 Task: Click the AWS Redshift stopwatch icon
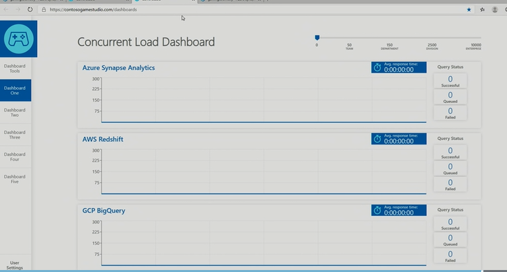pos(377,139)
